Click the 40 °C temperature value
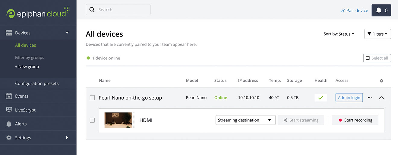The image size is (398, 155). (x=274, y=98)
